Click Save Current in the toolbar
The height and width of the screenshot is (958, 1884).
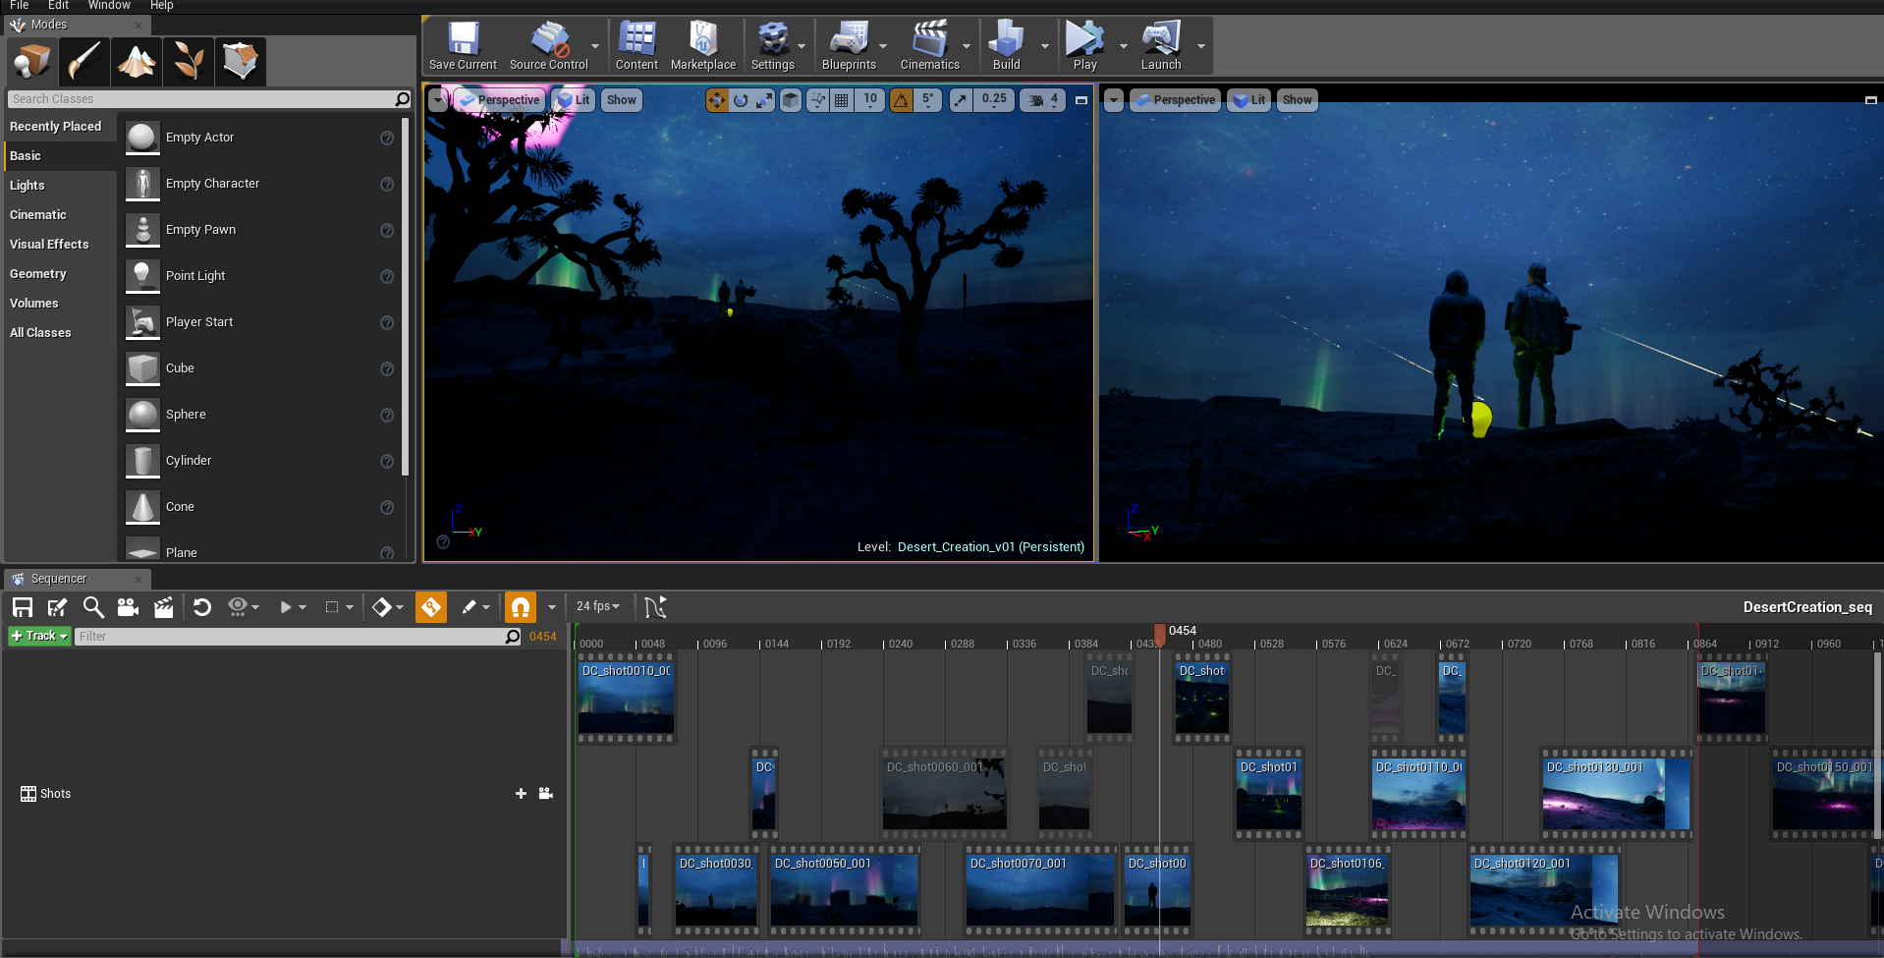coord(463,46)
